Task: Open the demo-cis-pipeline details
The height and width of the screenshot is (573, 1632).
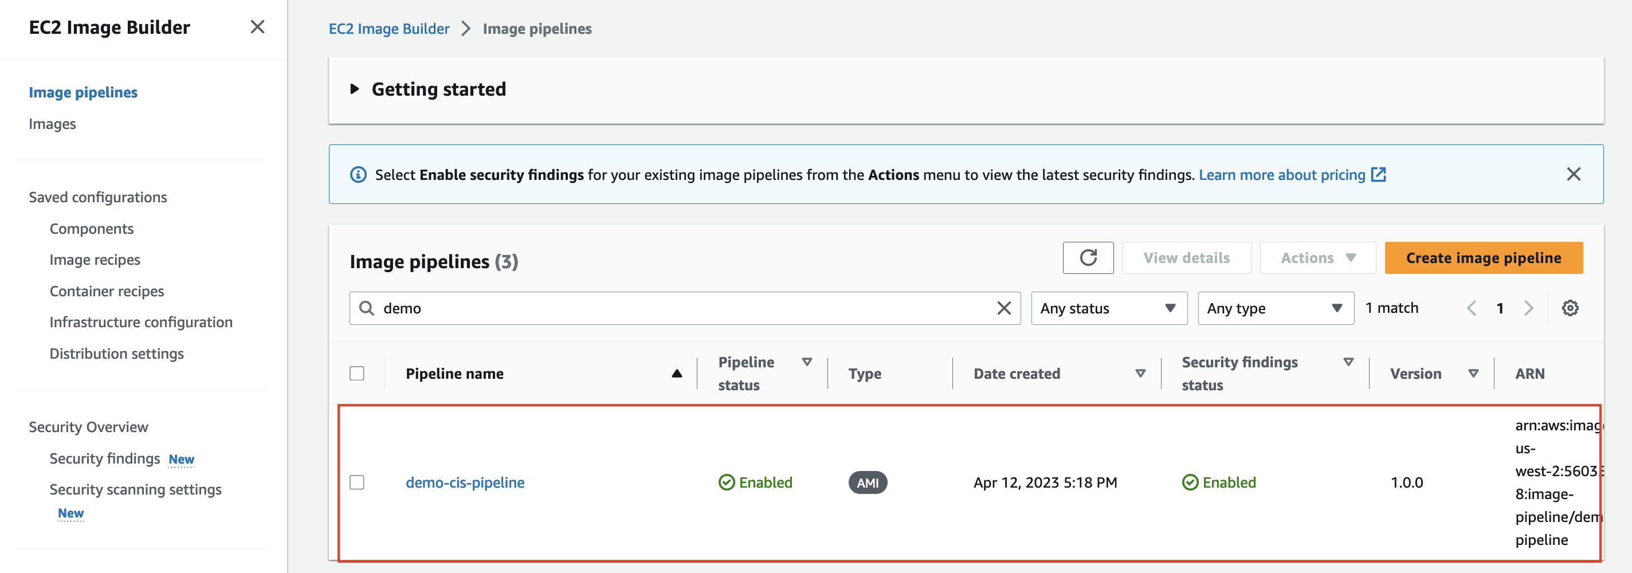Action: 465,482
